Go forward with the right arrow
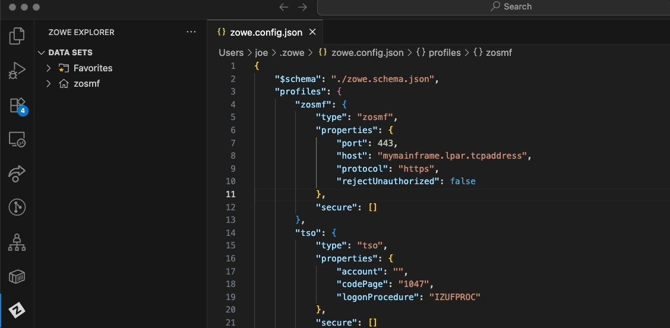 pos(302,7)
